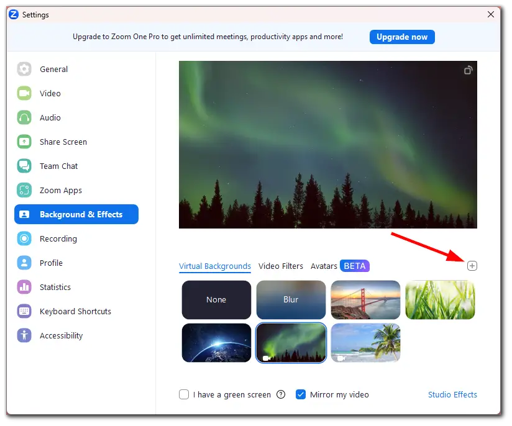Choose the Golden Gate Bridge background
This screenshot has width=512, height=426.
(365, 300)
